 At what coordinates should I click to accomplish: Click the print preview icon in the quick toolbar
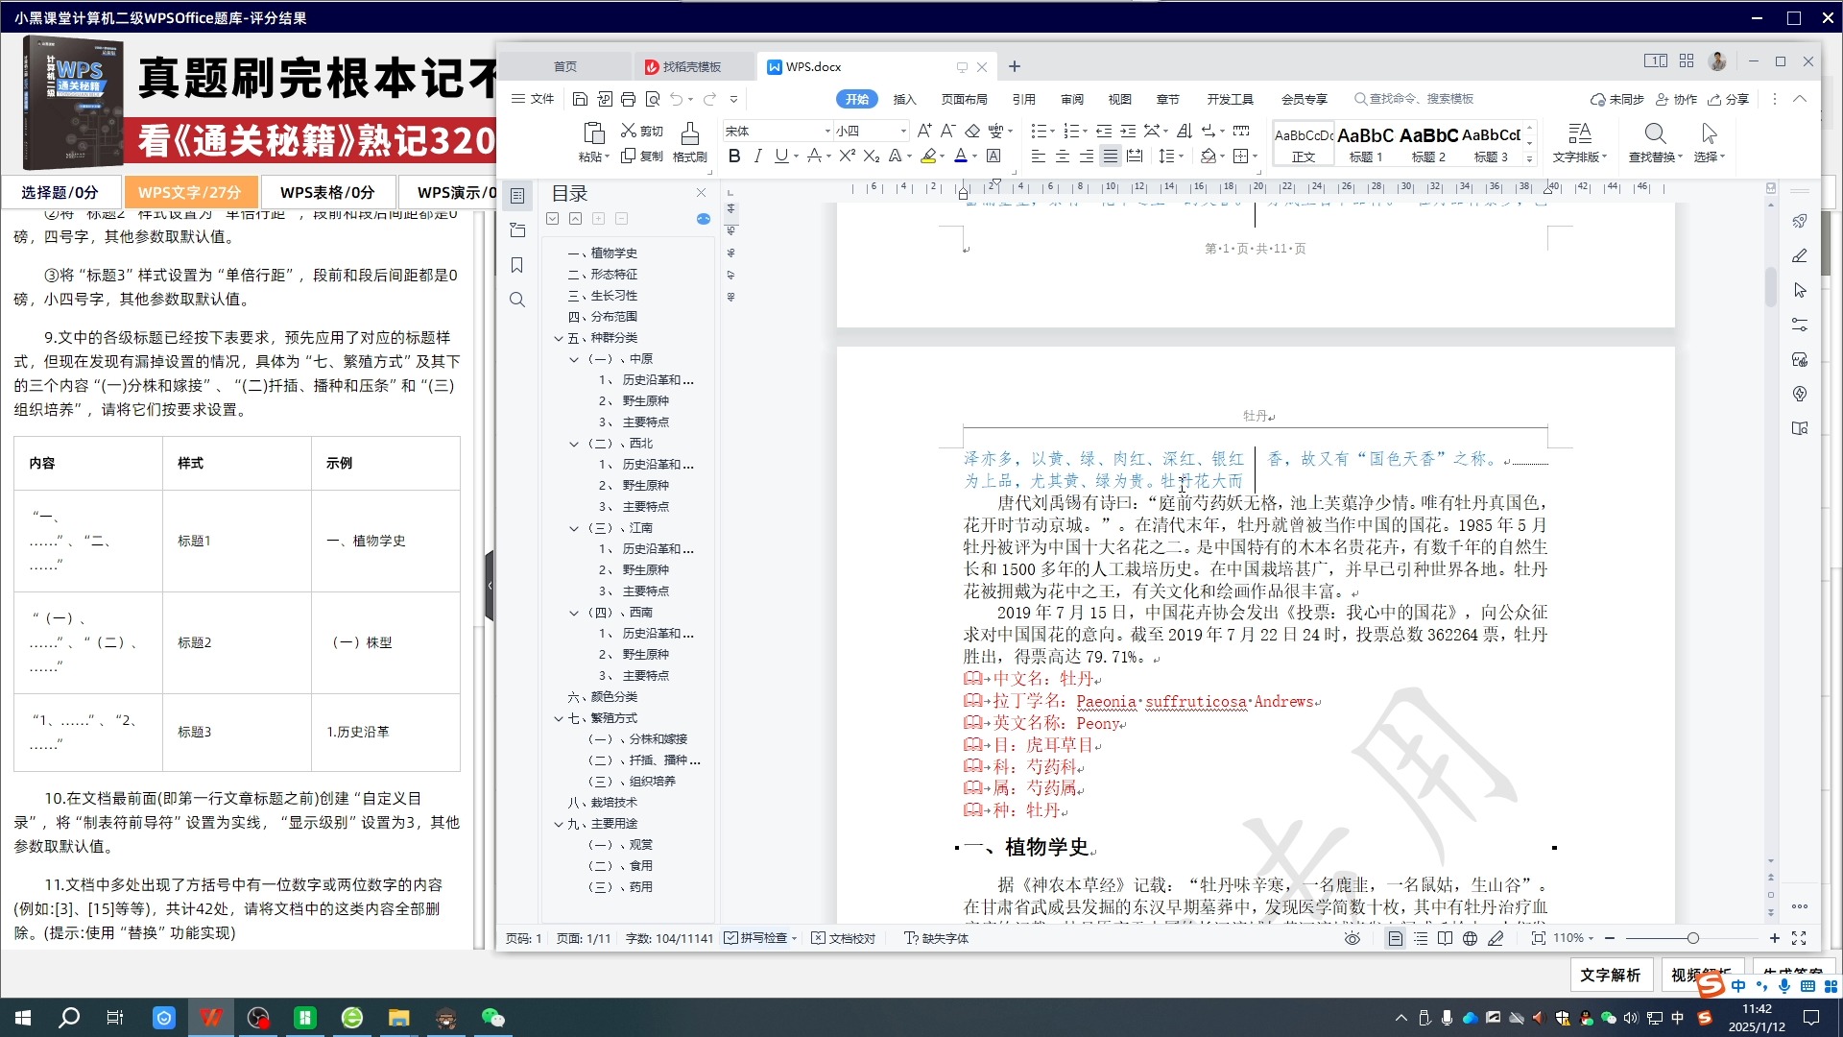pos(653,99)
